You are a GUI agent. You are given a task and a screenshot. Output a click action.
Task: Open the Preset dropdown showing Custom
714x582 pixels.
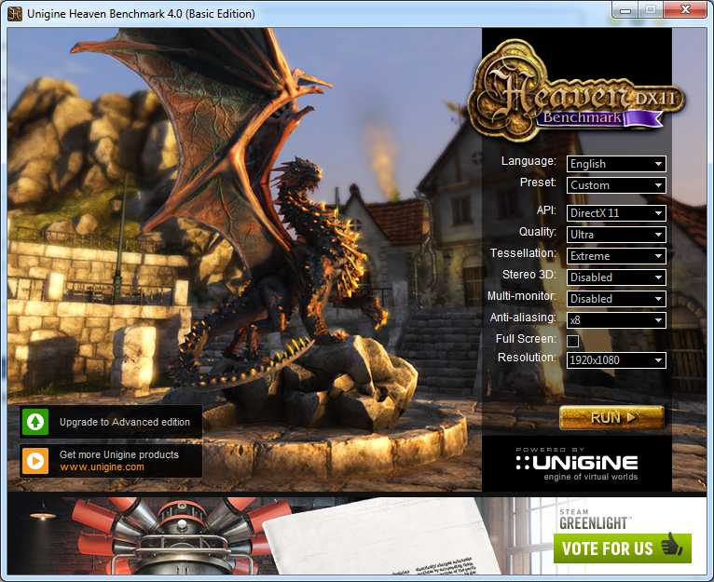point(616,185)
